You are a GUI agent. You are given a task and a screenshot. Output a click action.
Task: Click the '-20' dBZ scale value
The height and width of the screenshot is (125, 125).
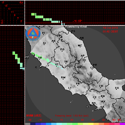tap(29, 120)
